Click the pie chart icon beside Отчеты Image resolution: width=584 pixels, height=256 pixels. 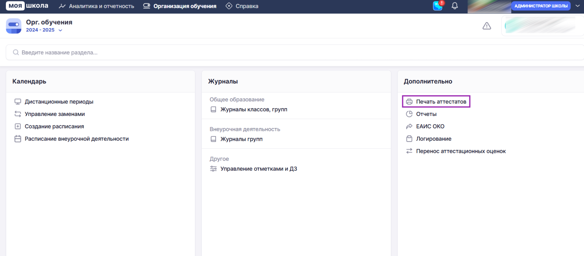coord(409,114)
